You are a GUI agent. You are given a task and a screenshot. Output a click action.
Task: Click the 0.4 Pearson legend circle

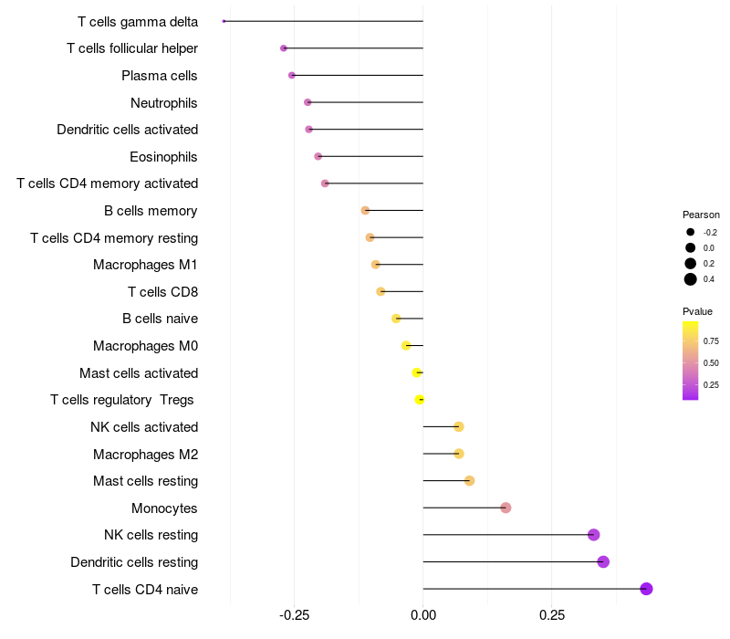(x=690, y=279)
